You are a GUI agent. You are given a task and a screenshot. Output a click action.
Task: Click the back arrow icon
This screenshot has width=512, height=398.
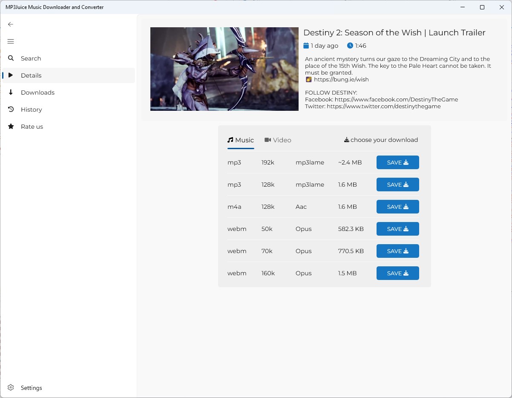click(11, 24)
